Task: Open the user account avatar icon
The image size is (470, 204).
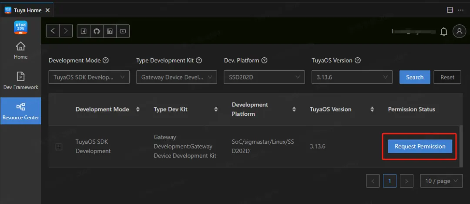Action: 459,31
